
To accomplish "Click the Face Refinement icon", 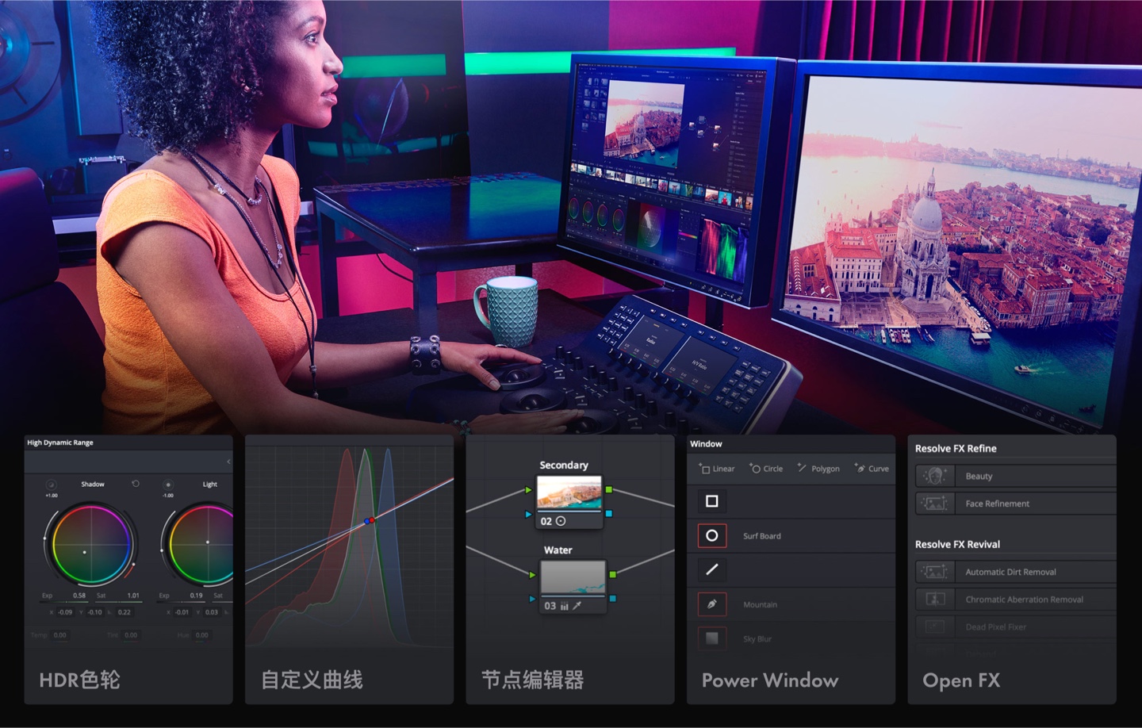I will coord(935,504).
